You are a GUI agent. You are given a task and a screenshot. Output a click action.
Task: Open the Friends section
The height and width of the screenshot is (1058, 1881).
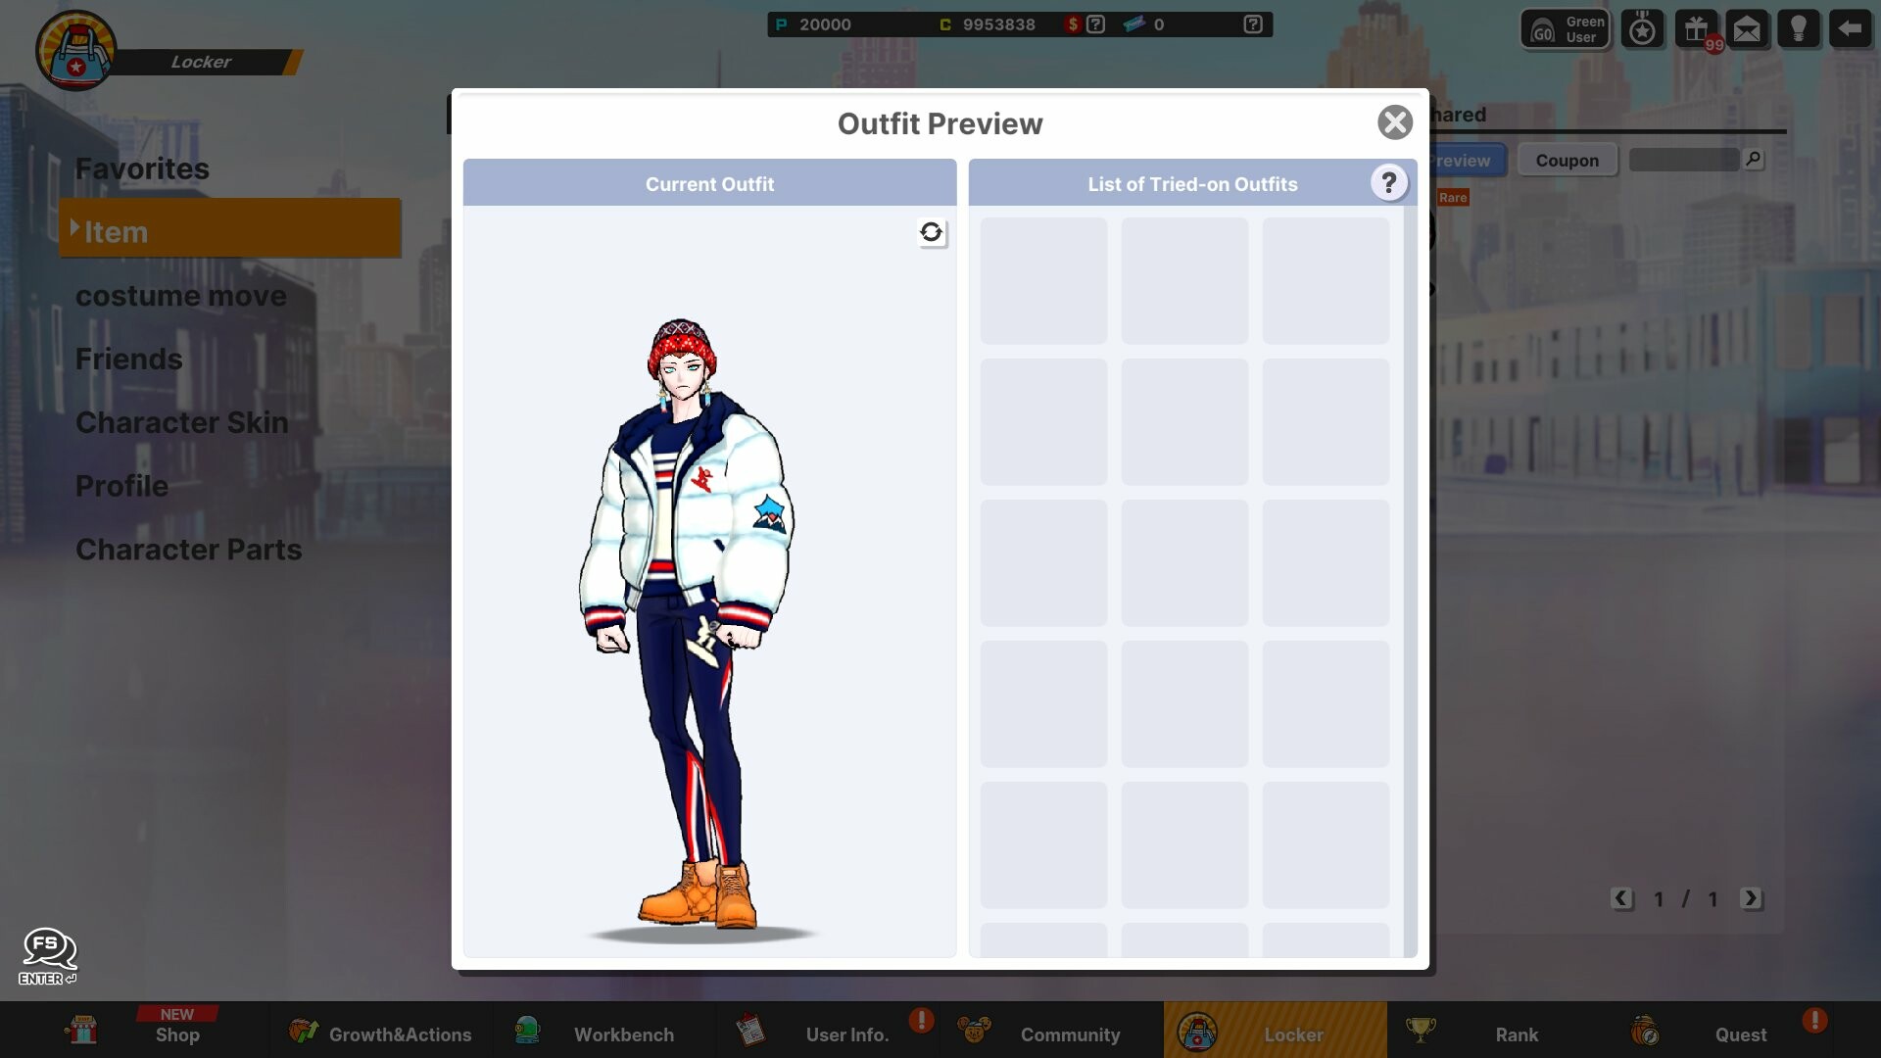(128, 360)
